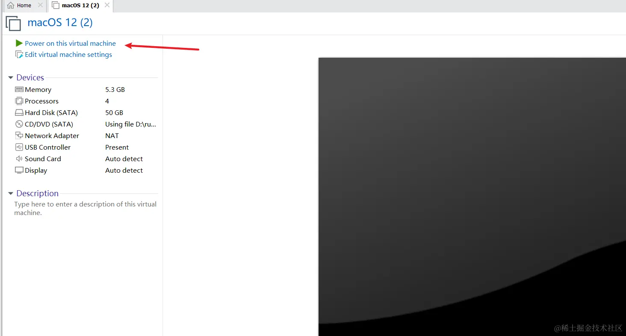Close the Home tab
This screenshot has width=626, height=336.
(x=40, y=5)
